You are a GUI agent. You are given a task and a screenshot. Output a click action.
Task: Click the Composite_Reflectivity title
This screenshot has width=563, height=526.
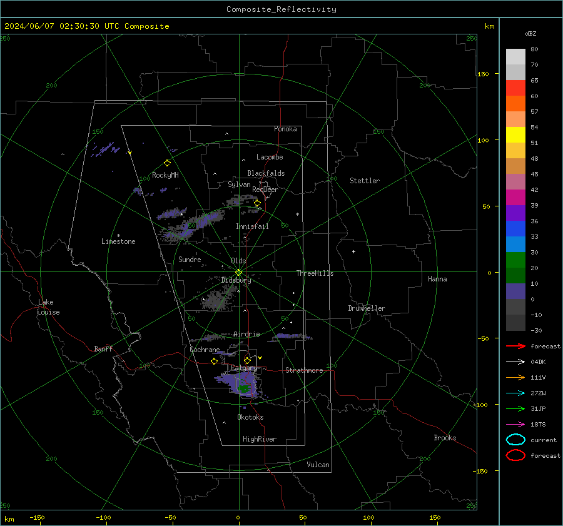click(281, 9)
